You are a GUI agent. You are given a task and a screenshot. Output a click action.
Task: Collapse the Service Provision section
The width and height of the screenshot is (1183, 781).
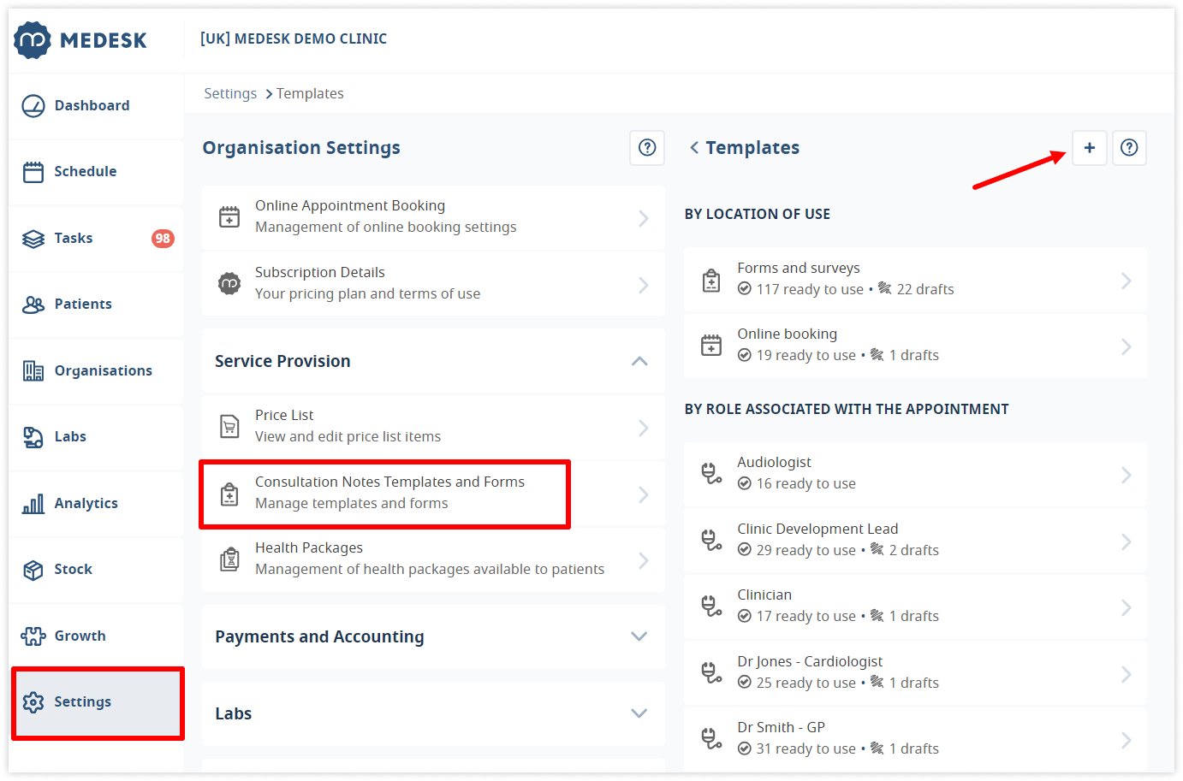coord(639,361)
